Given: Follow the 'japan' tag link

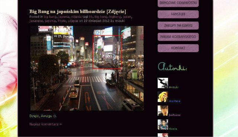Looking at the screenshot, I should pos(127,17).
